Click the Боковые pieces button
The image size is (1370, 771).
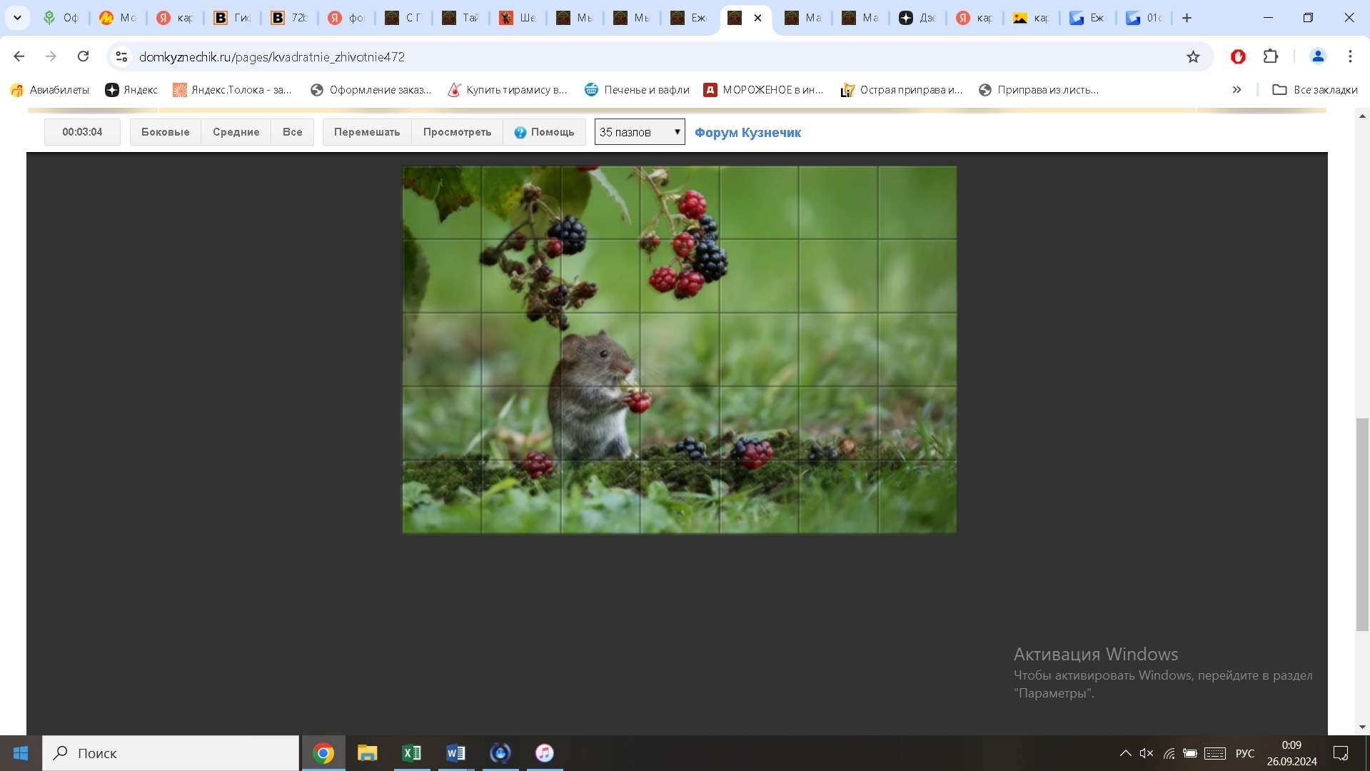(x=166, y=132)
